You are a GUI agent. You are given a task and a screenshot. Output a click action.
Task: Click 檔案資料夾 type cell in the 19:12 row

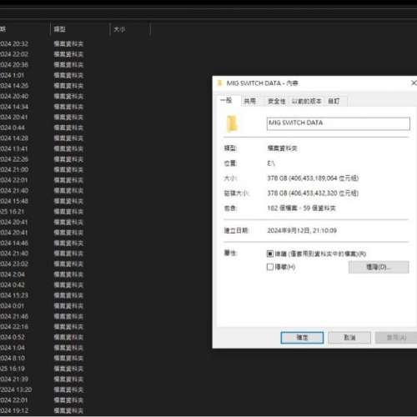[68, 410]
